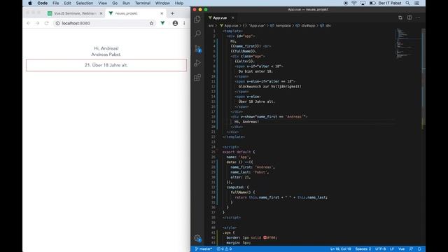
Task: Open errors and warnings count in status bar
Action: (224, 249)
